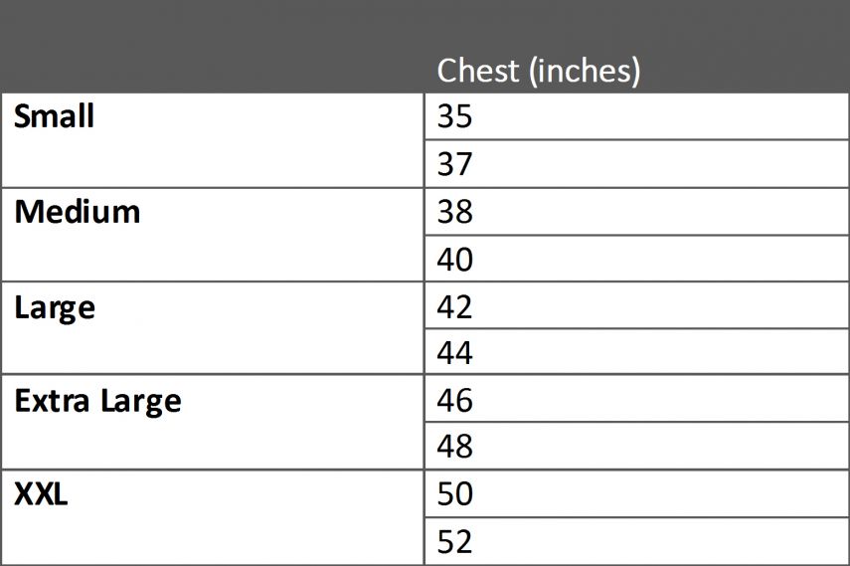Click the cell with chest value 37
850x566 pixels.
pos(636,164)
